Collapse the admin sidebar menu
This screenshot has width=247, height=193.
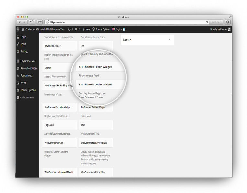27,97
